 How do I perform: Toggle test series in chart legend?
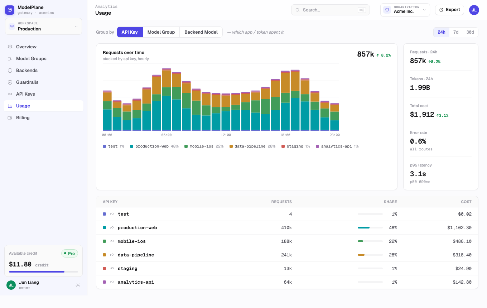[x=114, y=146]
